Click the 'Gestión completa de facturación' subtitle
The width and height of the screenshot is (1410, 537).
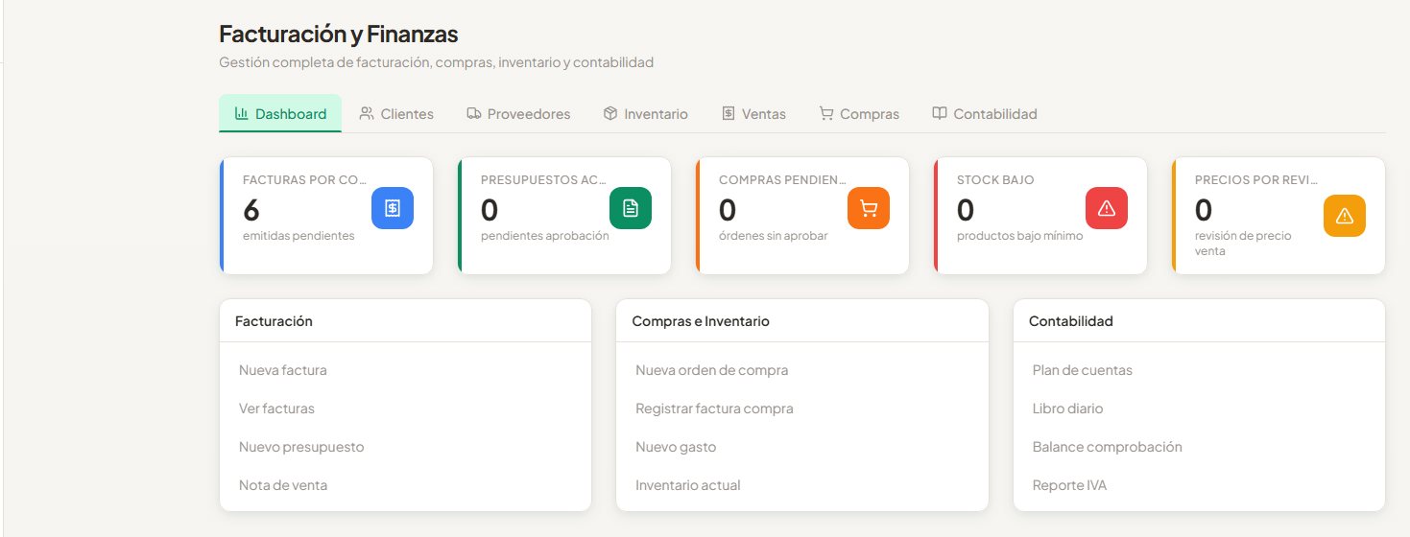437,62
